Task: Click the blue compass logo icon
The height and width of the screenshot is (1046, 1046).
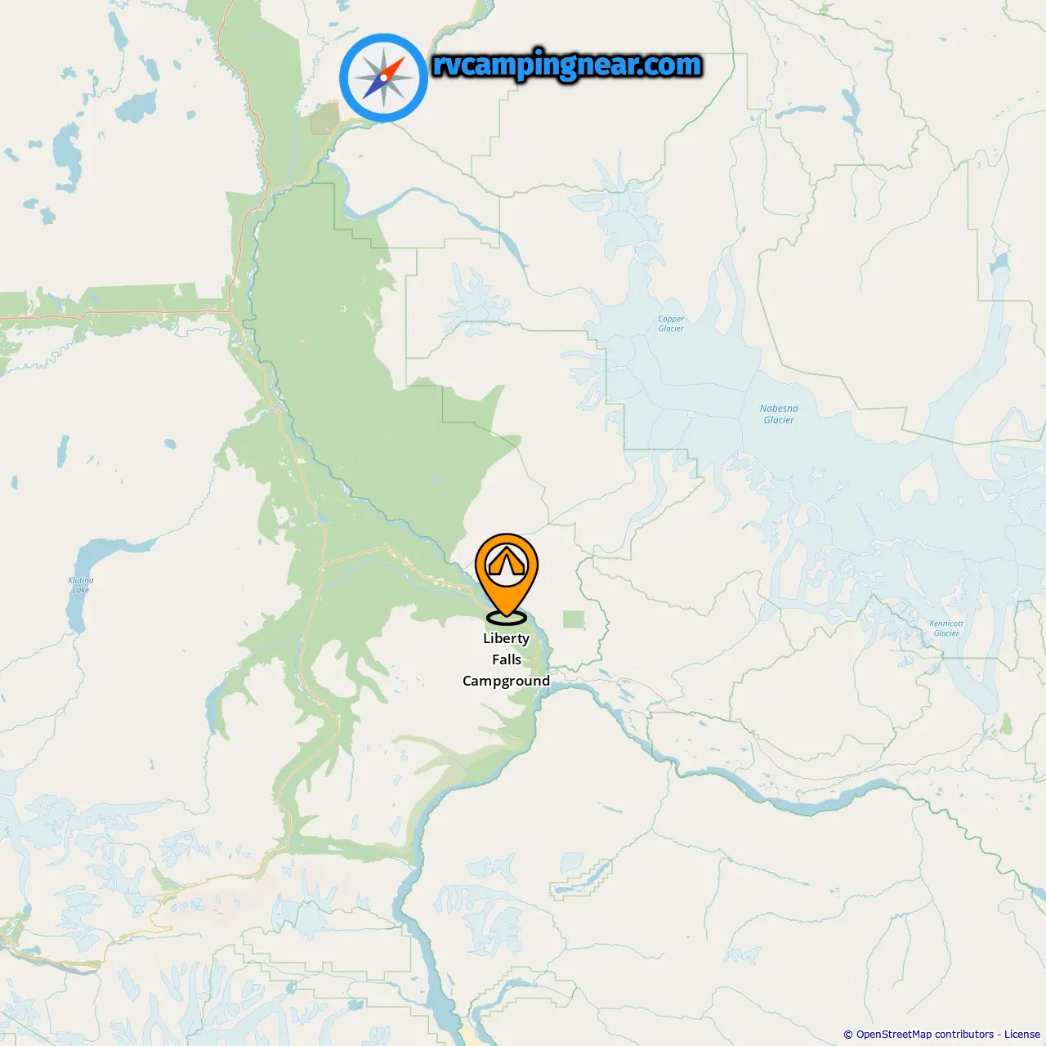Action: click(383, 78)
